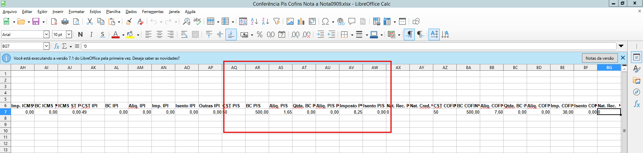Image resolution: width=643 pixels, height=153 pixels.
Task: Click the Export as PDF icon
Action: [54, 22]
